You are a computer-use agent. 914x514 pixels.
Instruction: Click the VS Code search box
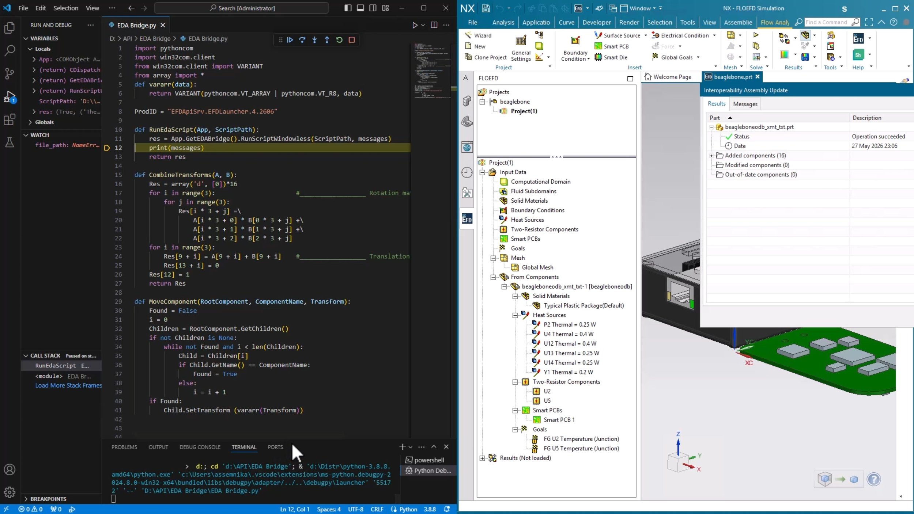[241, 8]
